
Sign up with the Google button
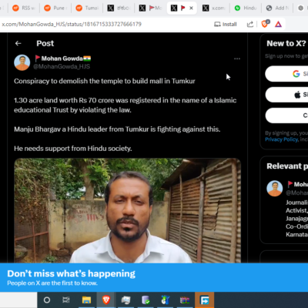pos(286,74)
